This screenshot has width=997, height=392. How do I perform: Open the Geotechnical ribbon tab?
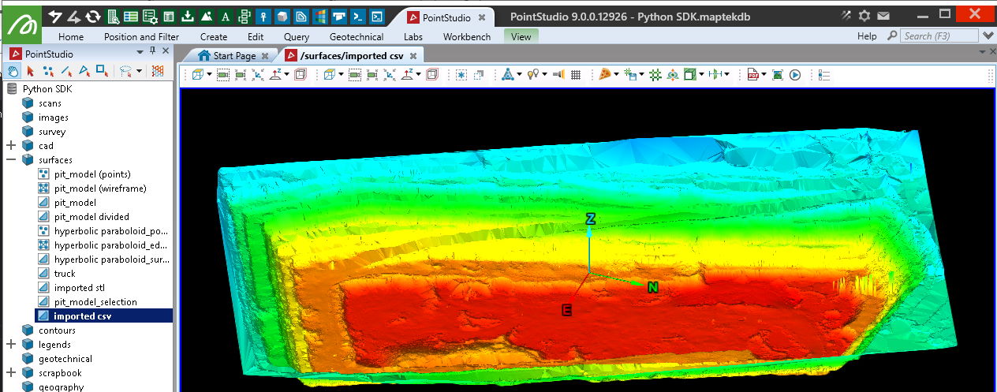click(357, 36)
